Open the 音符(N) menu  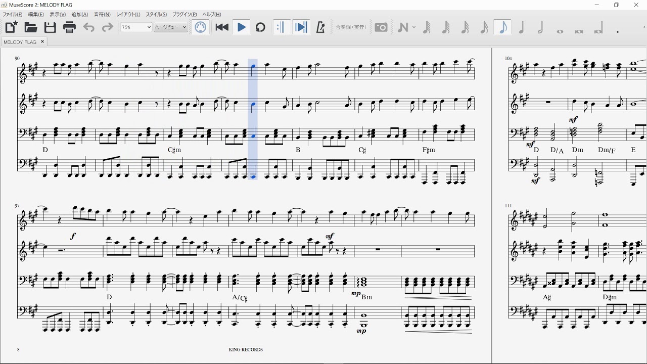[x=102, y=15]
